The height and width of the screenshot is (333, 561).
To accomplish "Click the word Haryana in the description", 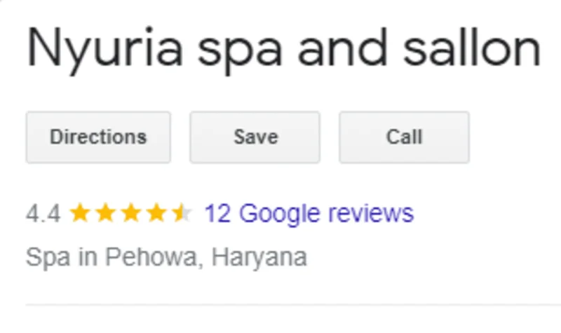I will click(x=259, y=257).
